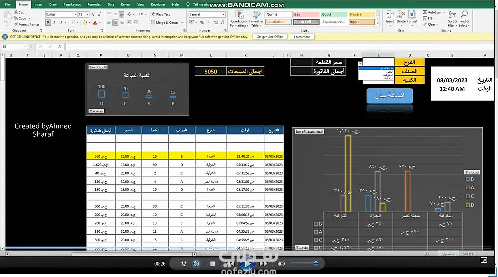The image size is (498, 277).
Task: Toggle the player shuffle icon
Action: click(184, 264)
